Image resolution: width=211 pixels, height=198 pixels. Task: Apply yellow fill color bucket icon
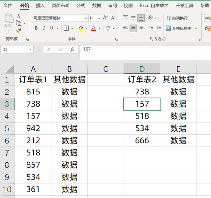[81, 28]
